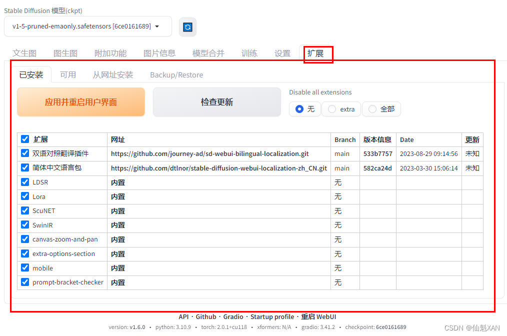Image resolution: width=507 pixels, height=336 pixels.
Task: Disable the ScuNET extension
Action: point(25,210)
